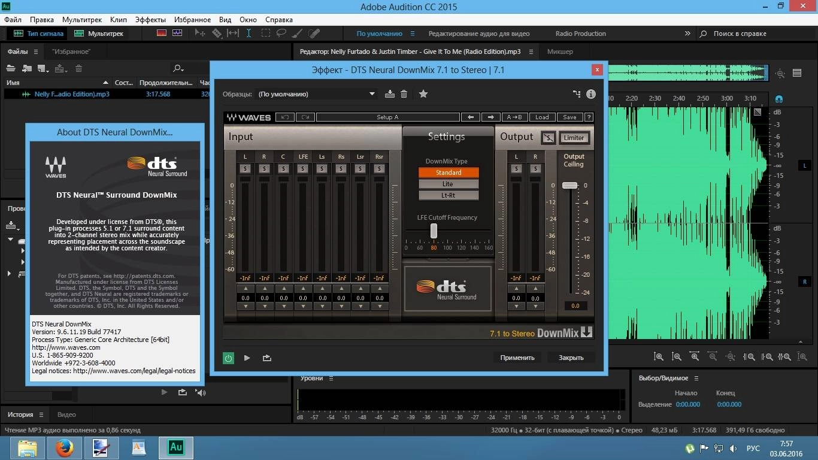This screenshot has height=460, width=818.
Task: Open channel map editor icon
Action: click(577, 94)
